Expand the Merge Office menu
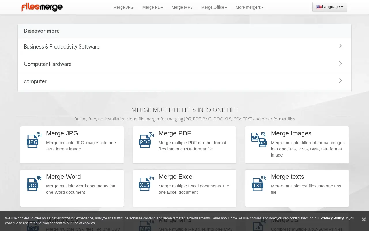 pos(214,7)
